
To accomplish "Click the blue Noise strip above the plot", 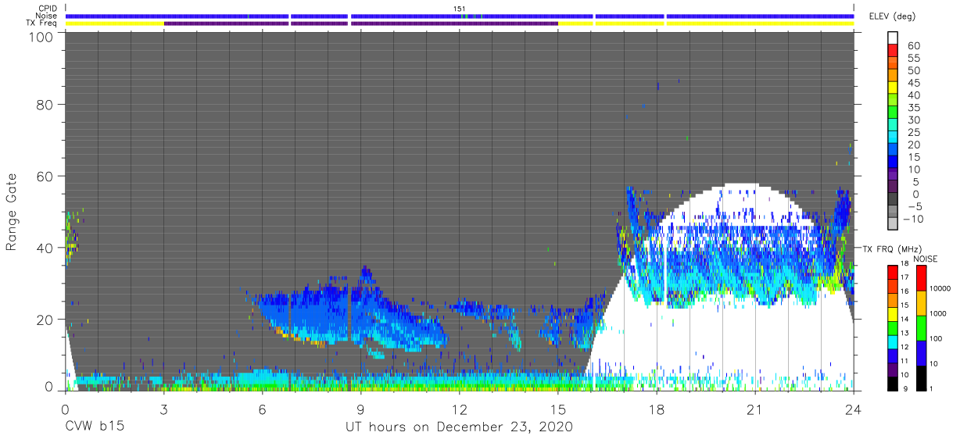I will click(x=460, y=16).
